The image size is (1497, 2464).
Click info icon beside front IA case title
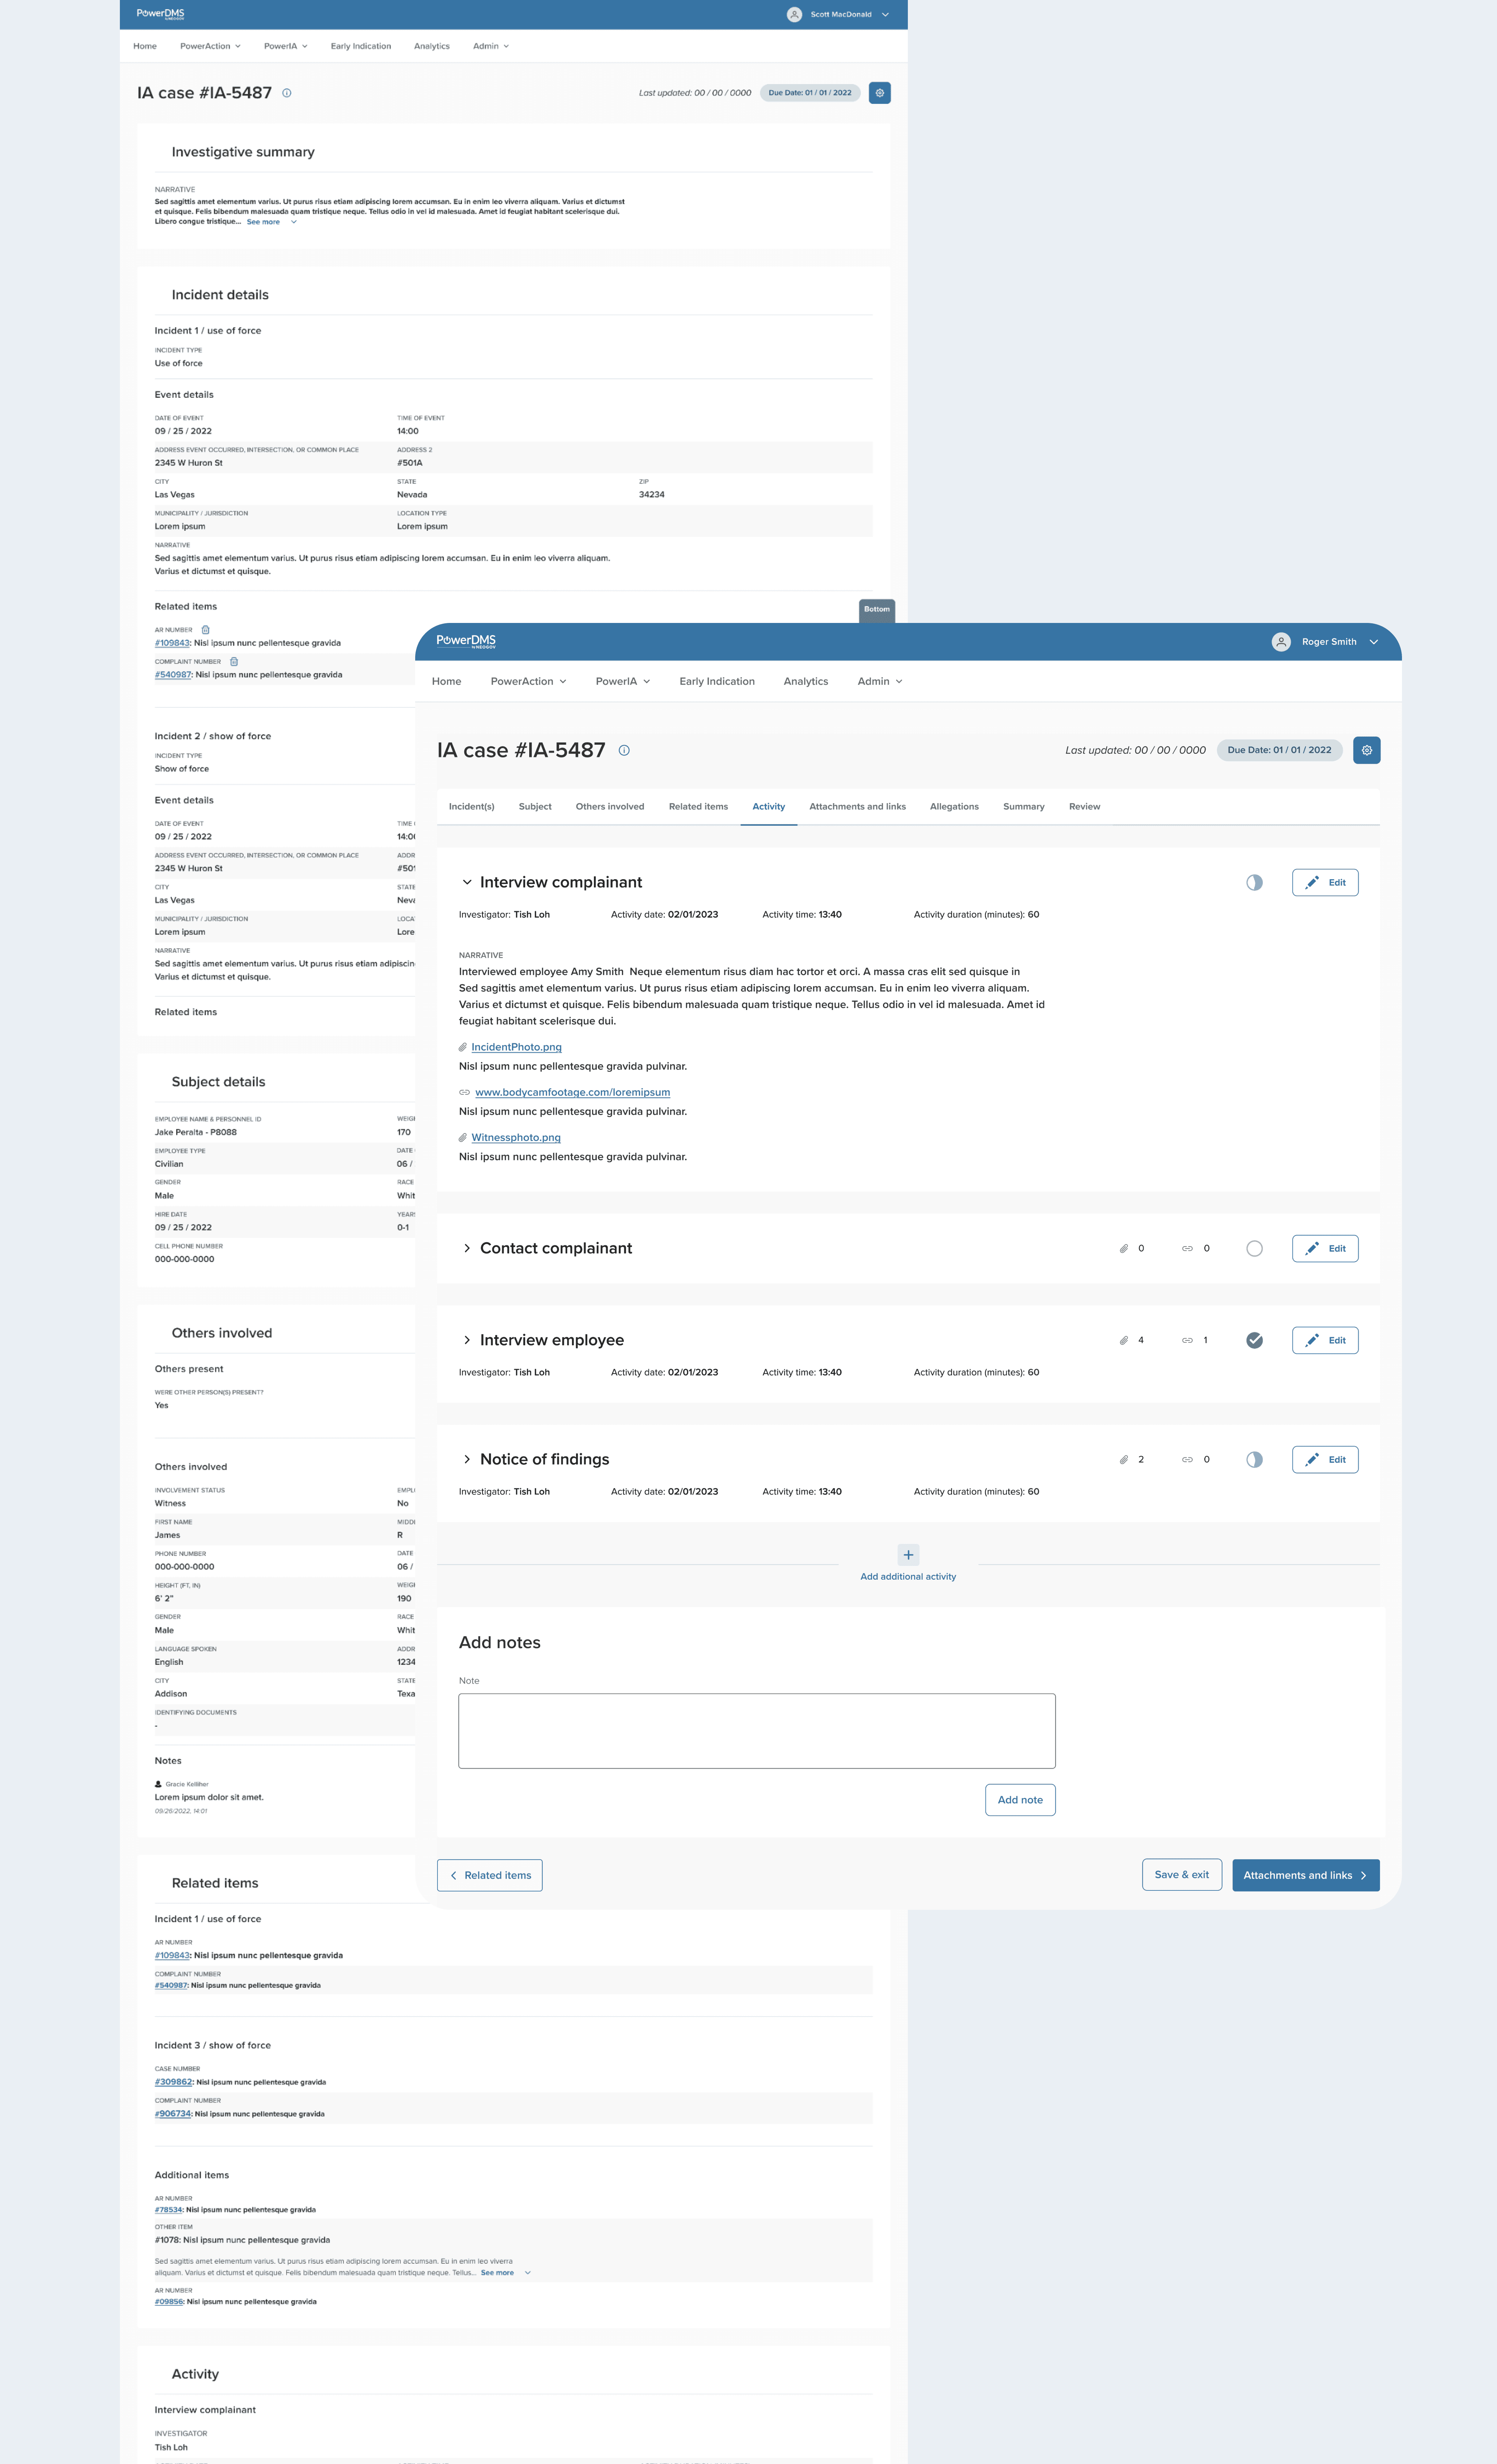click(x=624, y=750)
